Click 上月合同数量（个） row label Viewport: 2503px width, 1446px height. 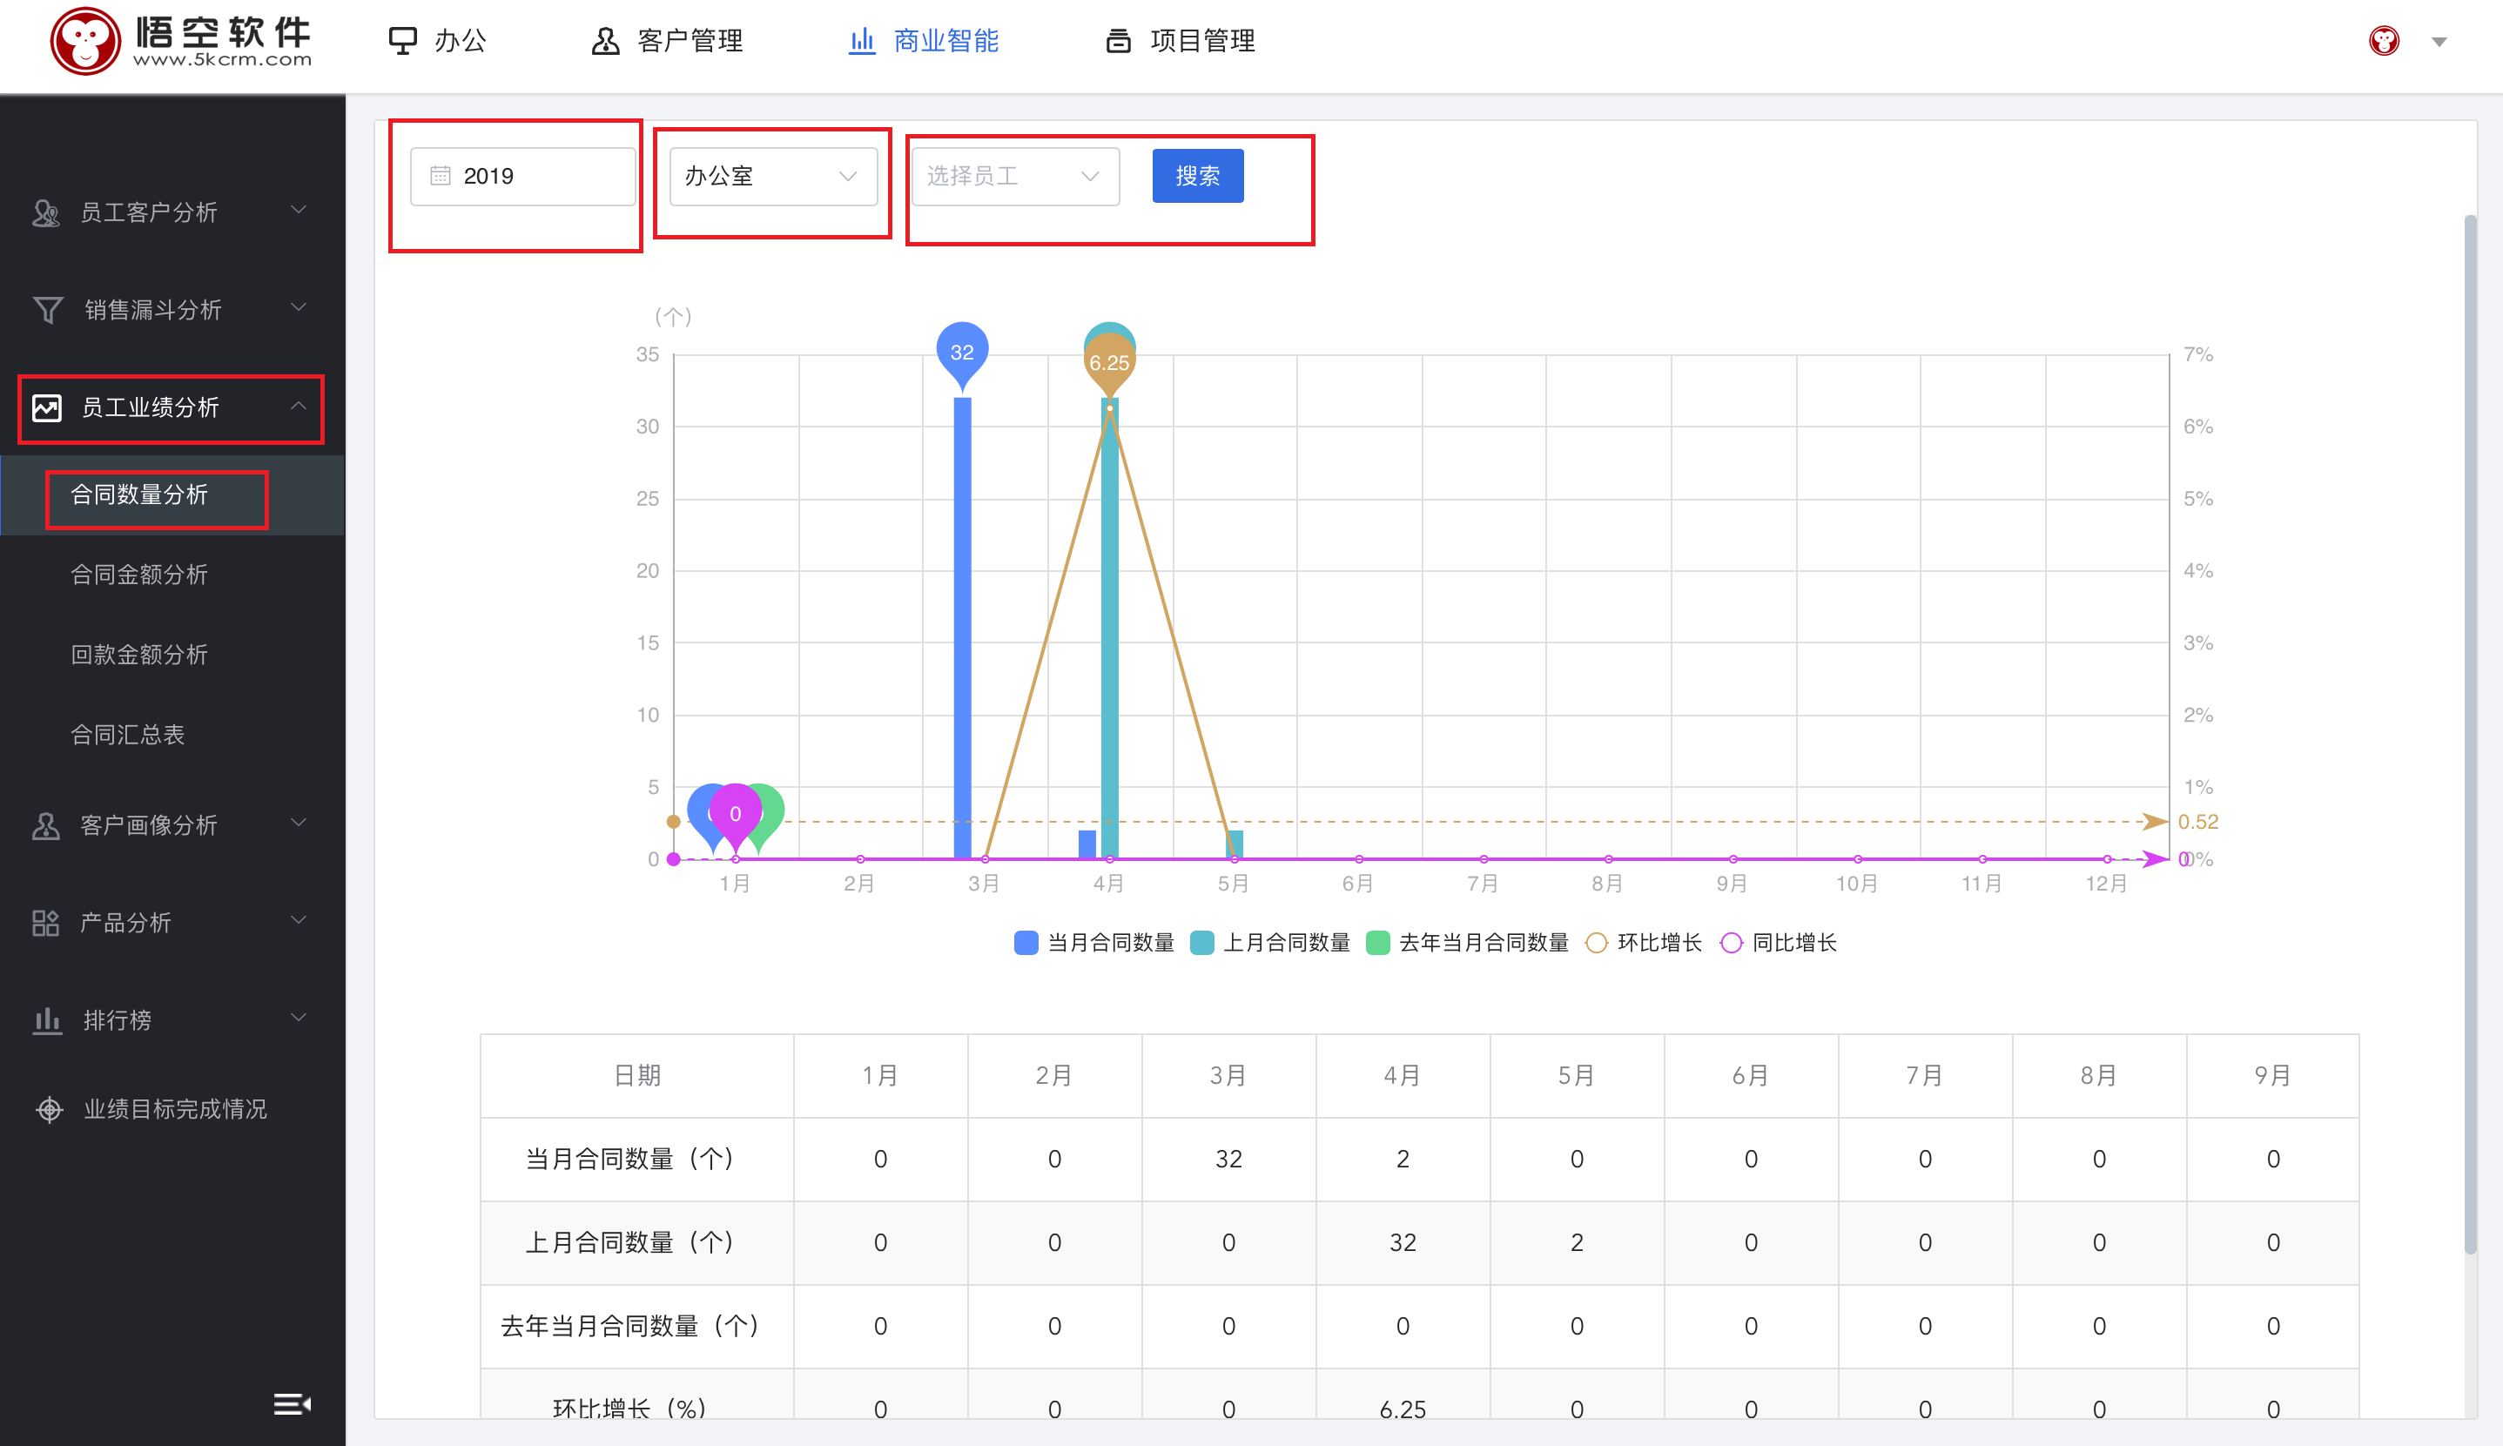(630, 1242)
